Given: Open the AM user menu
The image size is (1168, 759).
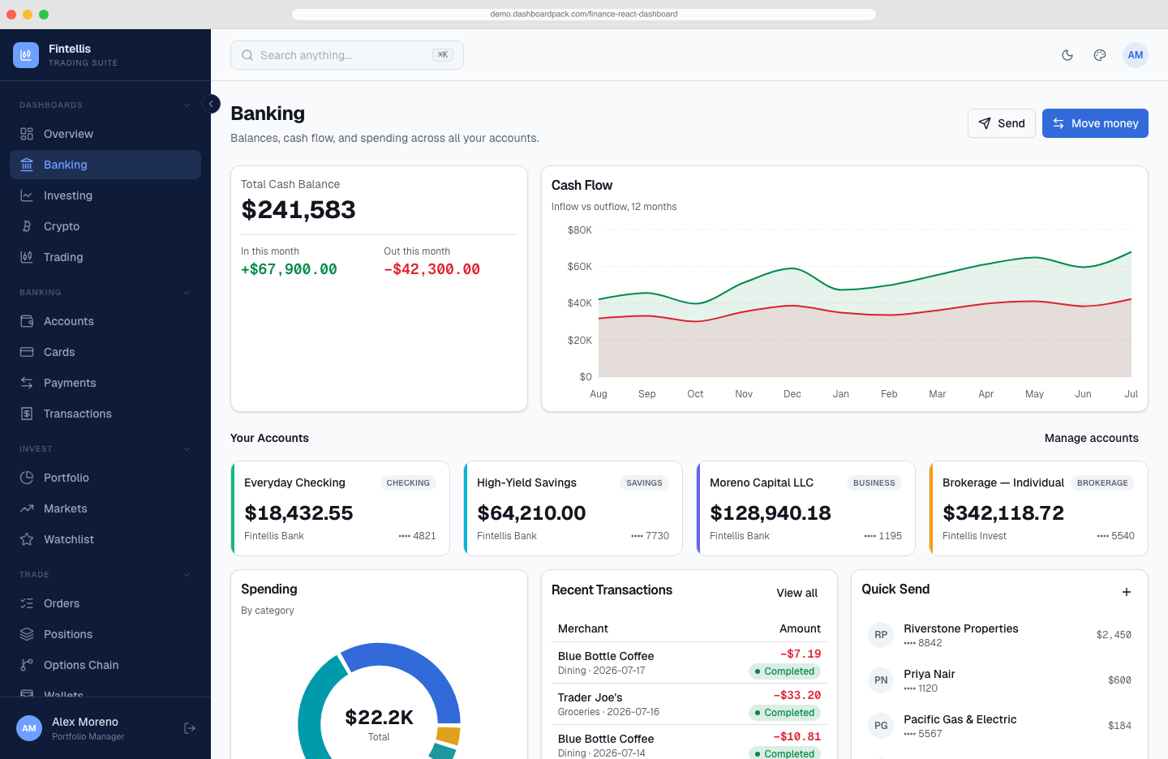Looking at the screenshot, I should [x=1136, y=55].
